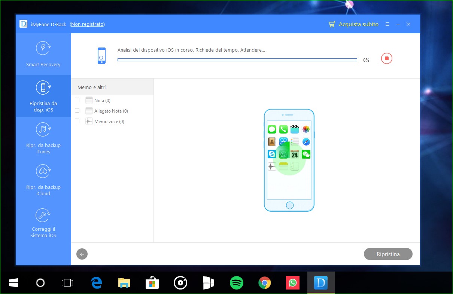Open Smart Recovery mode
Screen dimensions: 453x294
[x=43, y=54]
